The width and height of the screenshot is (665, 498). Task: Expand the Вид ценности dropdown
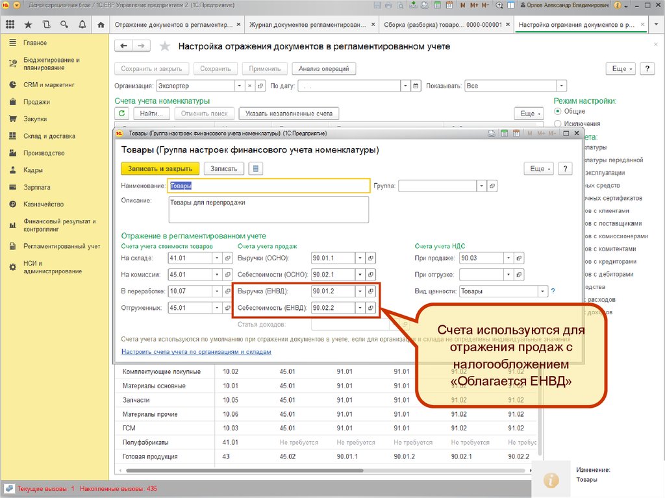tap(542, 292)
